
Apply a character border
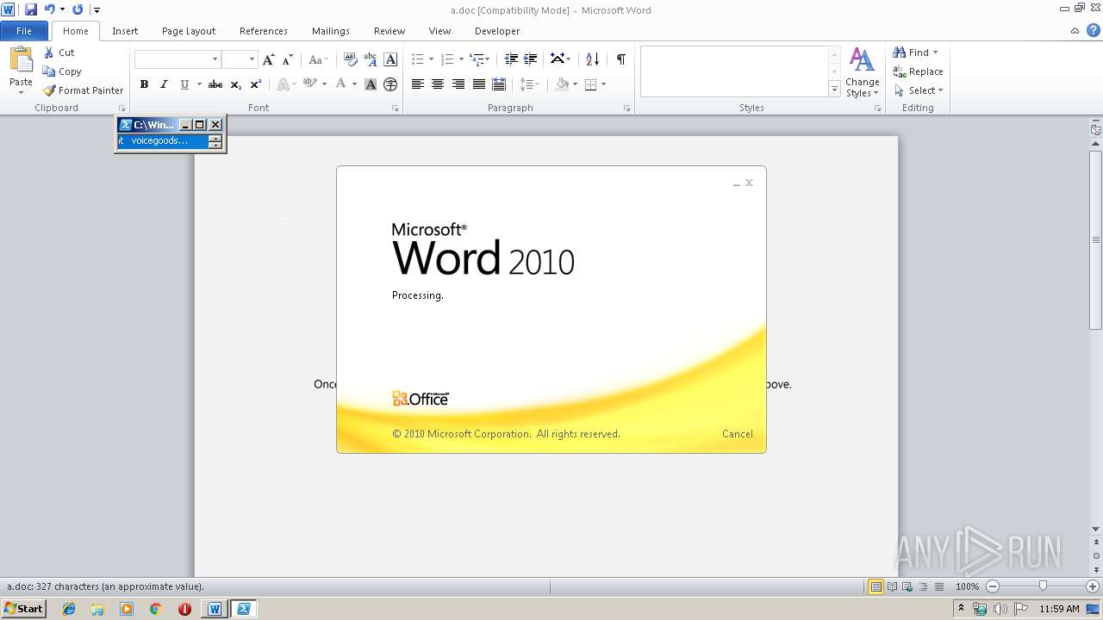[390, 59]
